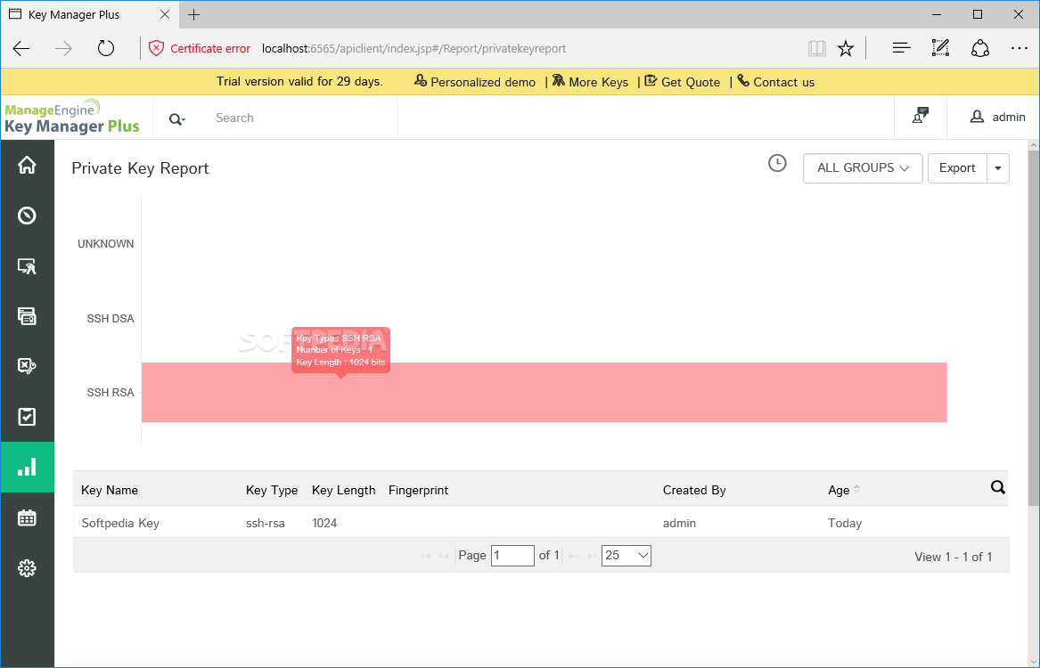
Task: Click the previous page pagination arrow
Action: [x=444, y=556]
